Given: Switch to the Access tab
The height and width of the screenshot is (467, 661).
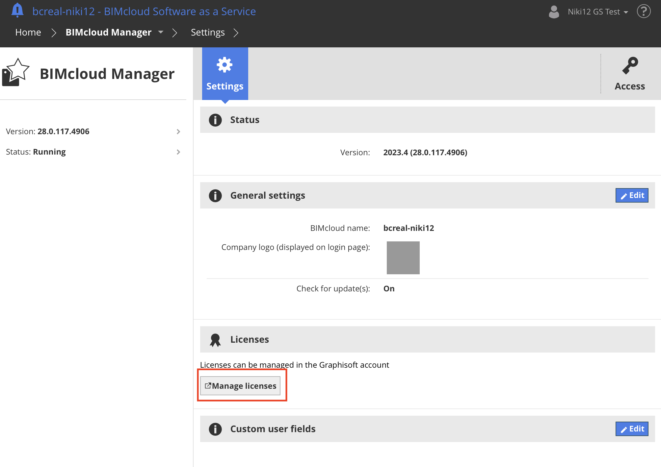Looking at the screenshot, I should [630, 74].
